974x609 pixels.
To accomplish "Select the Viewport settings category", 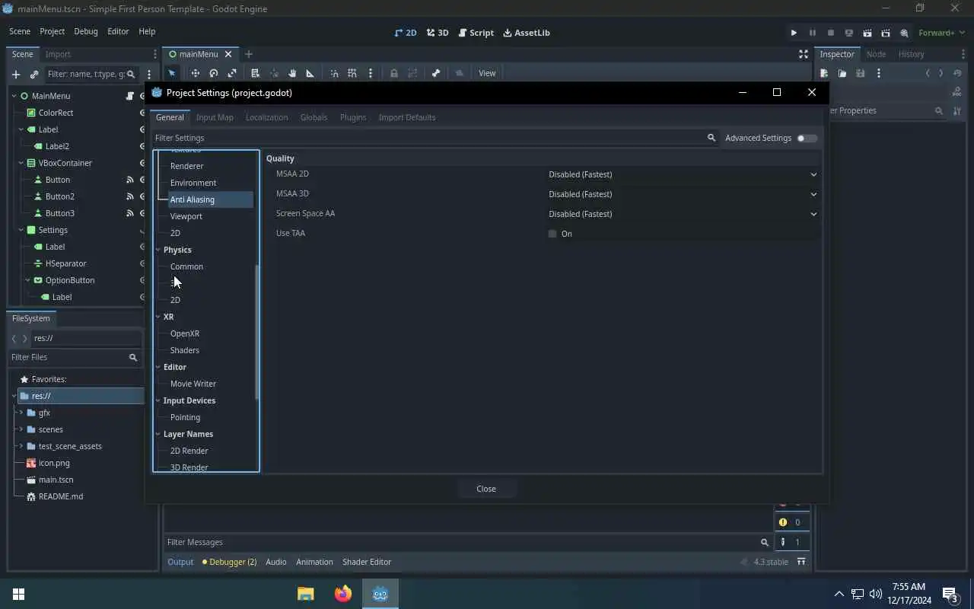I will coord(186,216).
